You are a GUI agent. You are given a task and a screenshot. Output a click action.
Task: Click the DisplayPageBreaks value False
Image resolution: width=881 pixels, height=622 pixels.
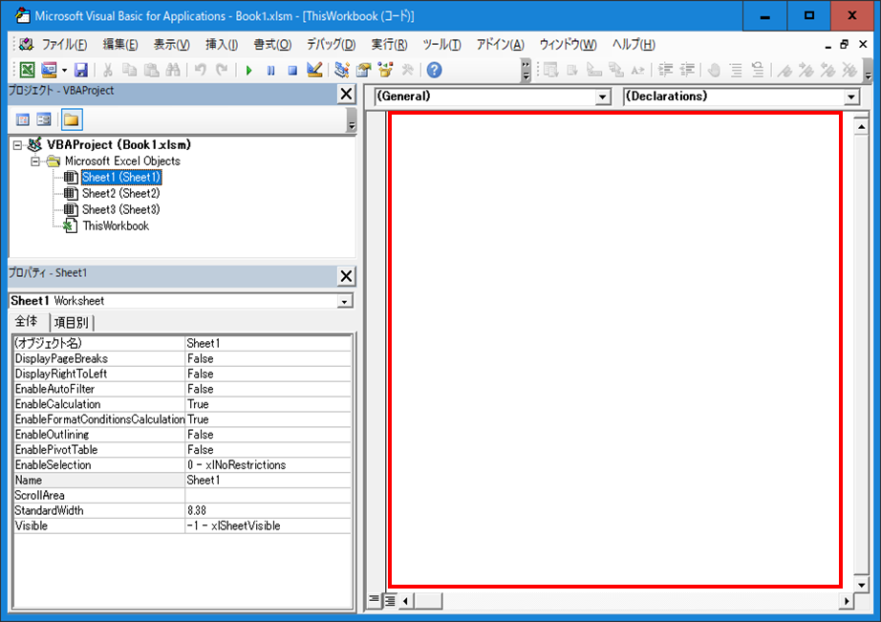pyautogui.click(x=268, y=358)
